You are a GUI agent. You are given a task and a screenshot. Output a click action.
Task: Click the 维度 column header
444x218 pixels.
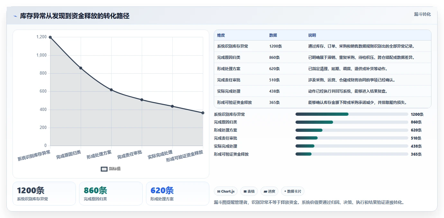[x=221, y=35]
